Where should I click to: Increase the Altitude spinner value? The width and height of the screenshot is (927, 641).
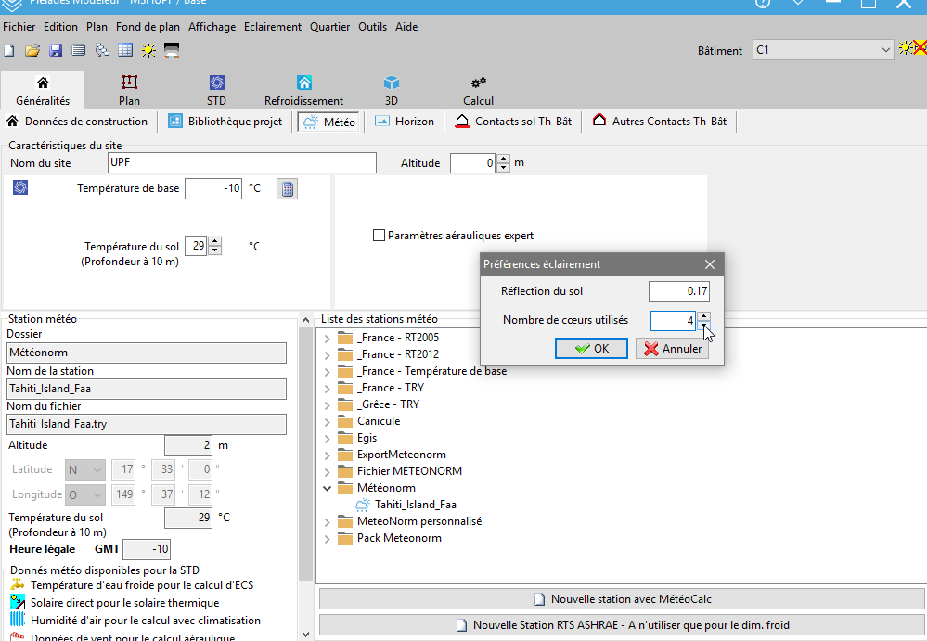pos(503,159)
